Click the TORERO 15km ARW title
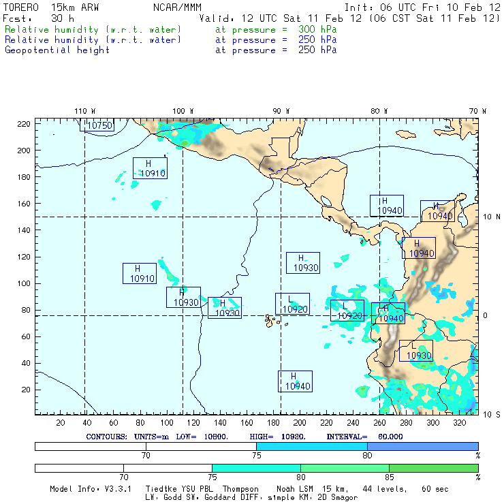This screenshot has width=504, height=504. click(x=52, y=7)
